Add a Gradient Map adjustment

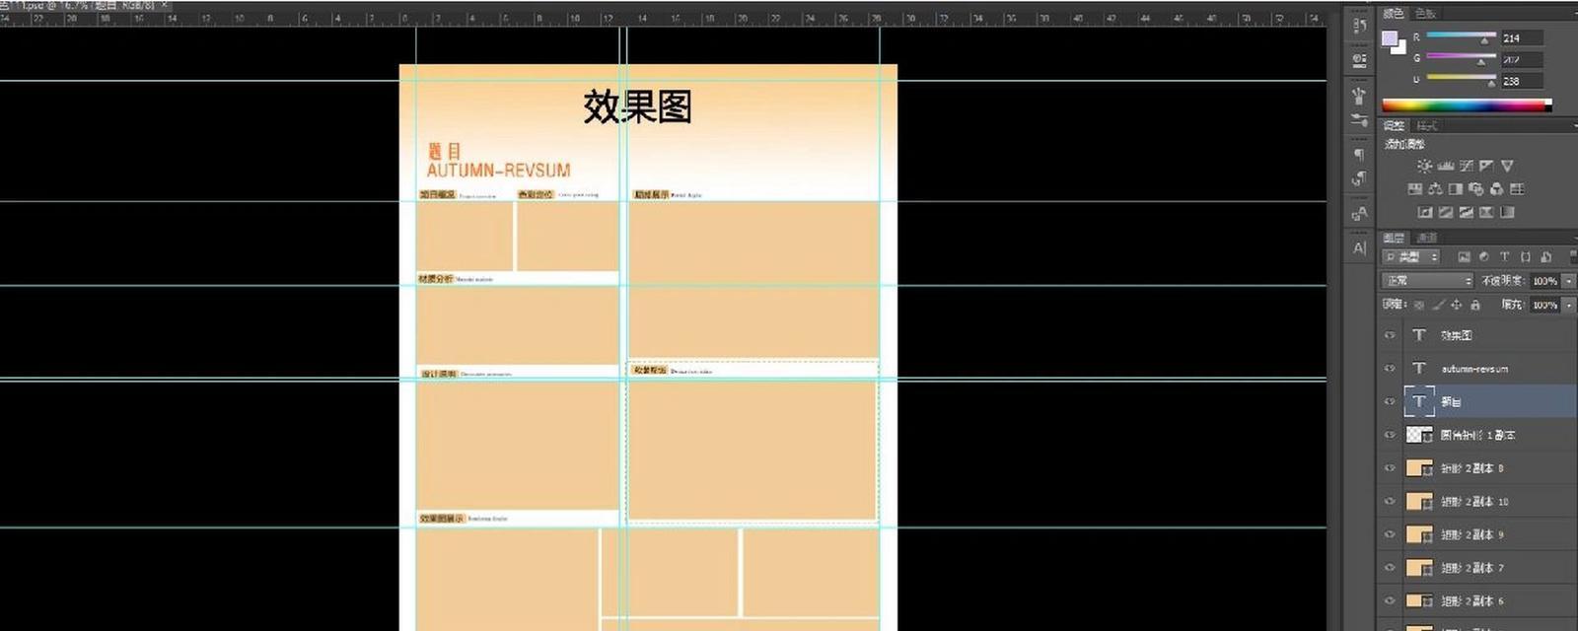(1507, 212)
